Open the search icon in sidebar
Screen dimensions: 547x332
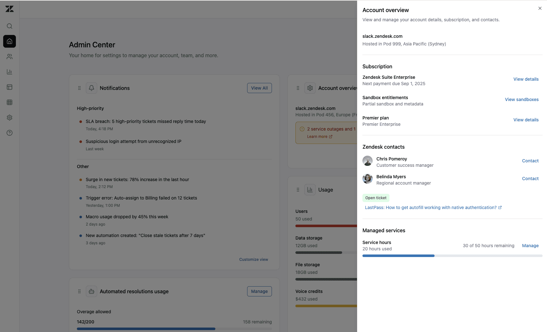[x=10, y=26]
